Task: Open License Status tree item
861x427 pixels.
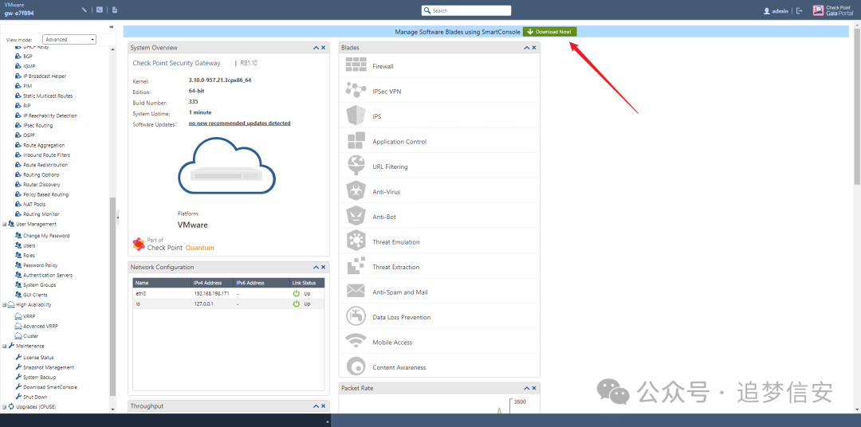Action: (x=38, y=358)
